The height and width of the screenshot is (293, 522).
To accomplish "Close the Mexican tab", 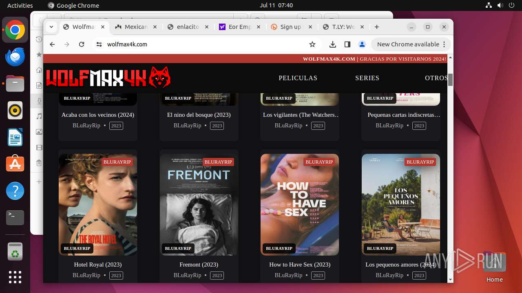I will [155, 27].
